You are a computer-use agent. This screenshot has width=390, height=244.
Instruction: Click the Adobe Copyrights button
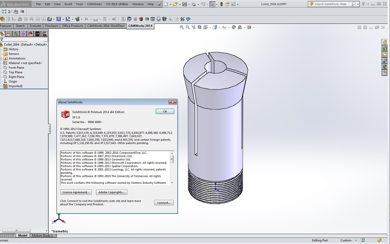[112, 192]
